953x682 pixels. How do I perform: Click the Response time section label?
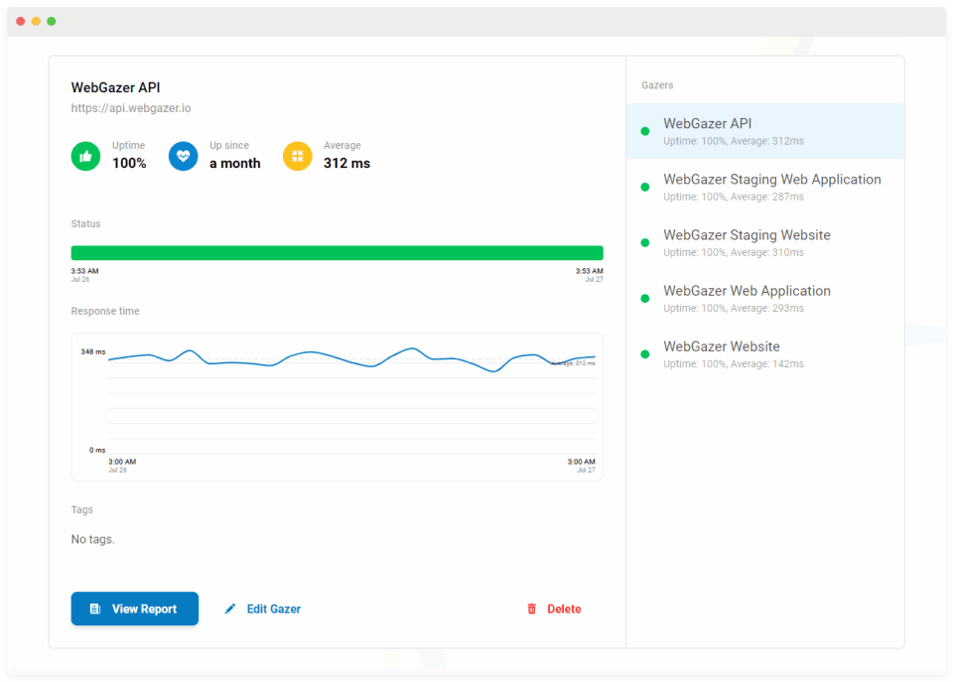point(105,311)
